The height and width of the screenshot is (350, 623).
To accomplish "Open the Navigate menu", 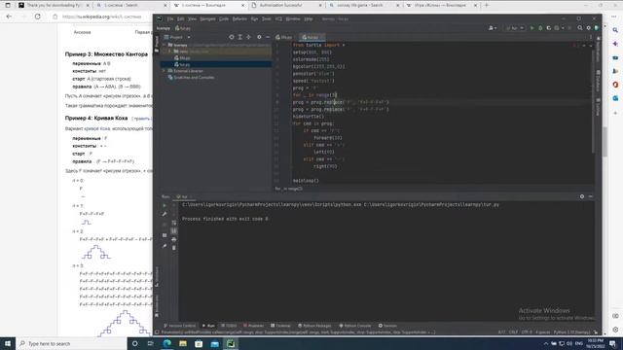I will point(207,18).
